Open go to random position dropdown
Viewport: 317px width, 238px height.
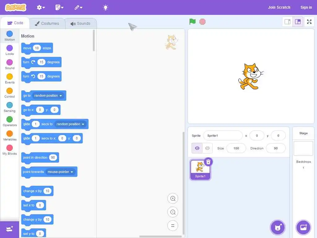pyautogui.click(x=48, y=95)
